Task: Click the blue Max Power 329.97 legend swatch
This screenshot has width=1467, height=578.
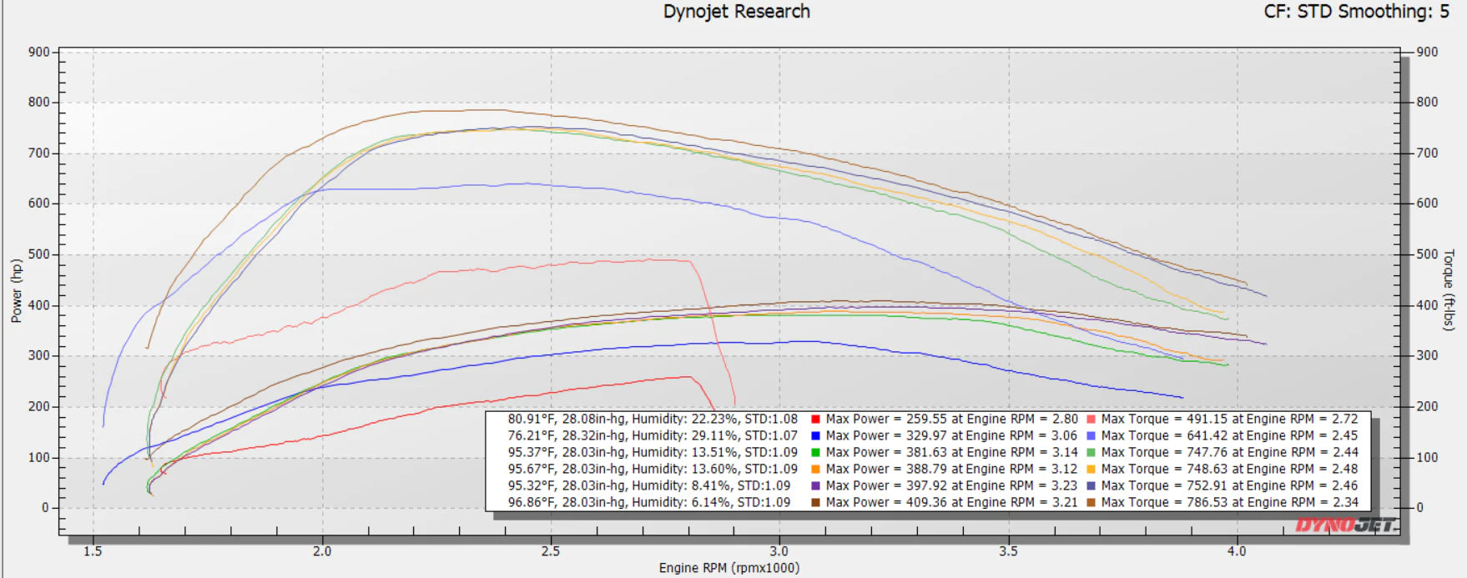Action: pyautogui.click(x=815, y=436)
